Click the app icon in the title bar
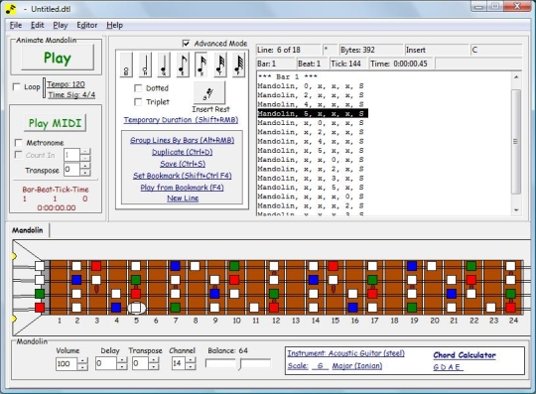Image resolution: width=536 pixels, height=394 pixels. pyautogui.click(x=11, y=9)
